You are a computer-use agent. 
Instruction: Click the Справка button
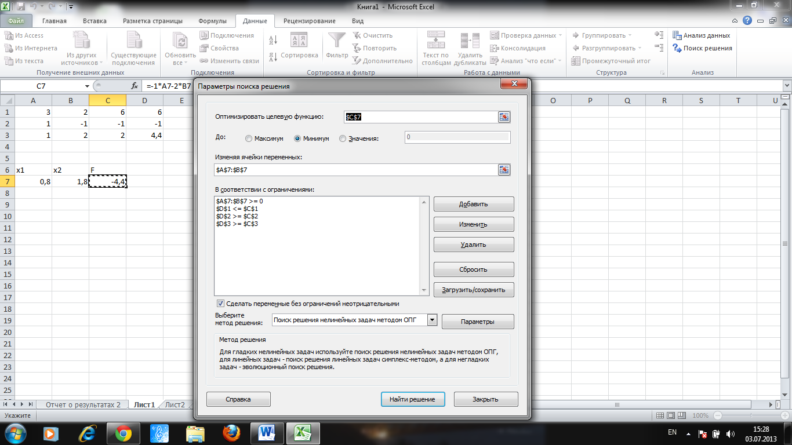238,399
